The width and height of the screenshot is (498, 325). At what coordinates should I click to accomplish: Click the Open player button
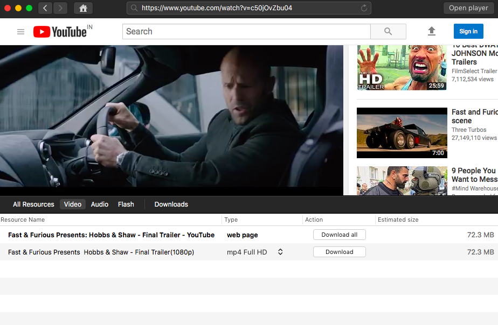point(468,8)
